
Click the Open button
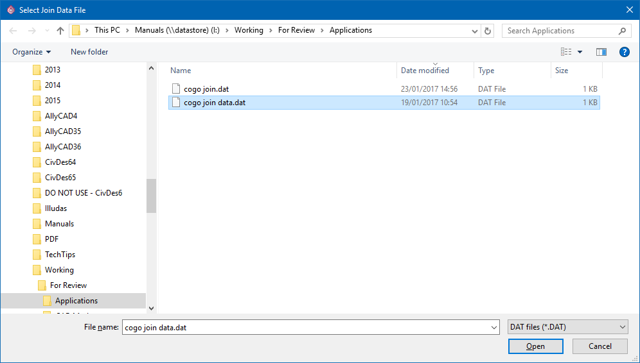(x=535, y=346)
